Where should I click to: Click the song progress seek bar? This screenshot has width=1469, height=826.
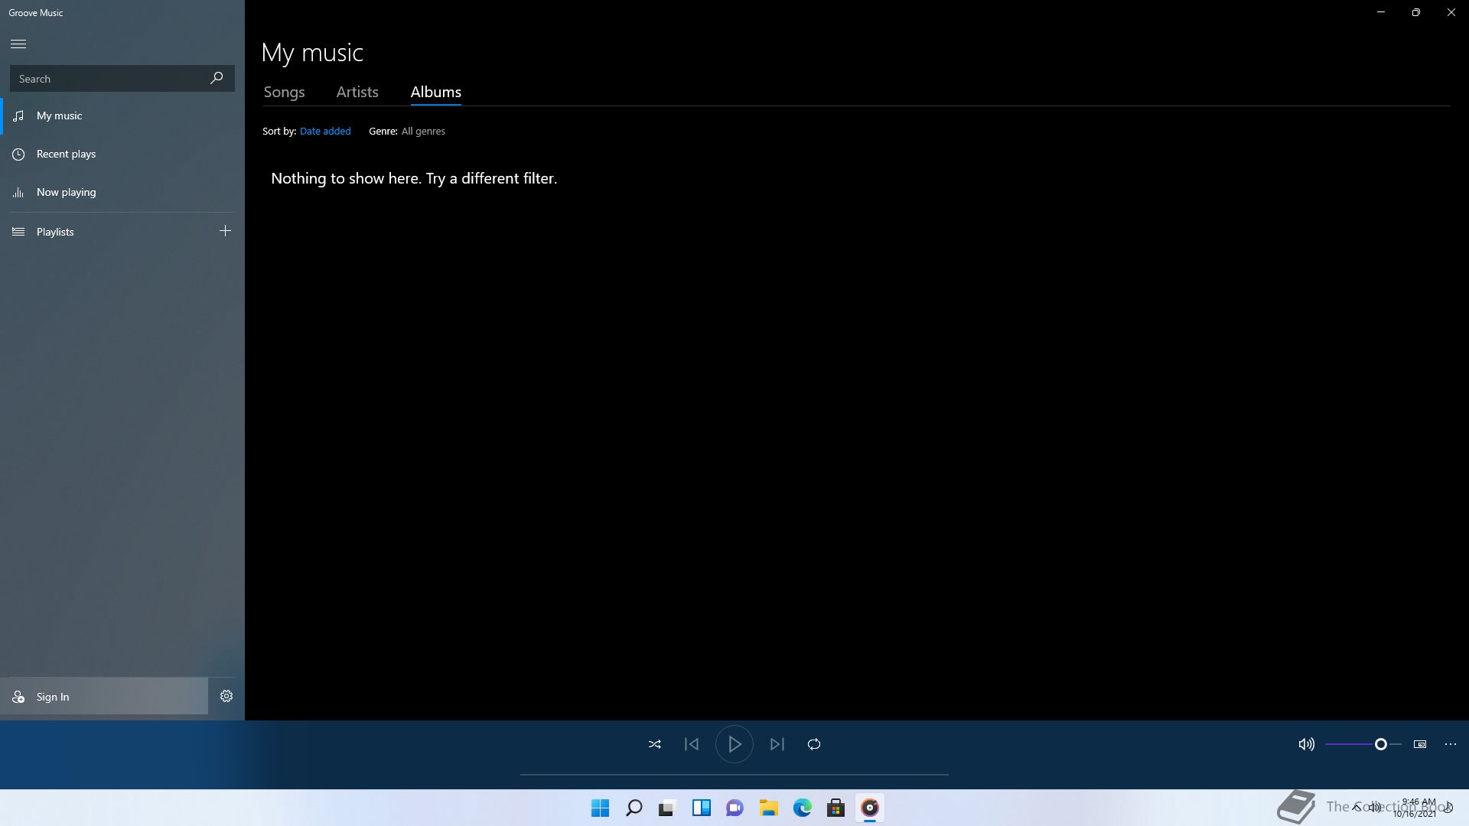734,774
